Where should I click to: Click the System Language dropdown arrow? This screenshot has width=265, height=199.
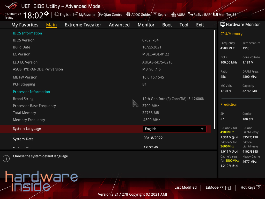pos(202,129)
